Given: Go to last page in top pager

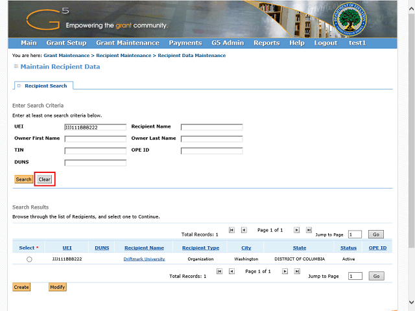Looking at the screenshot, I should pyautogui.click(x=309, y=230).
